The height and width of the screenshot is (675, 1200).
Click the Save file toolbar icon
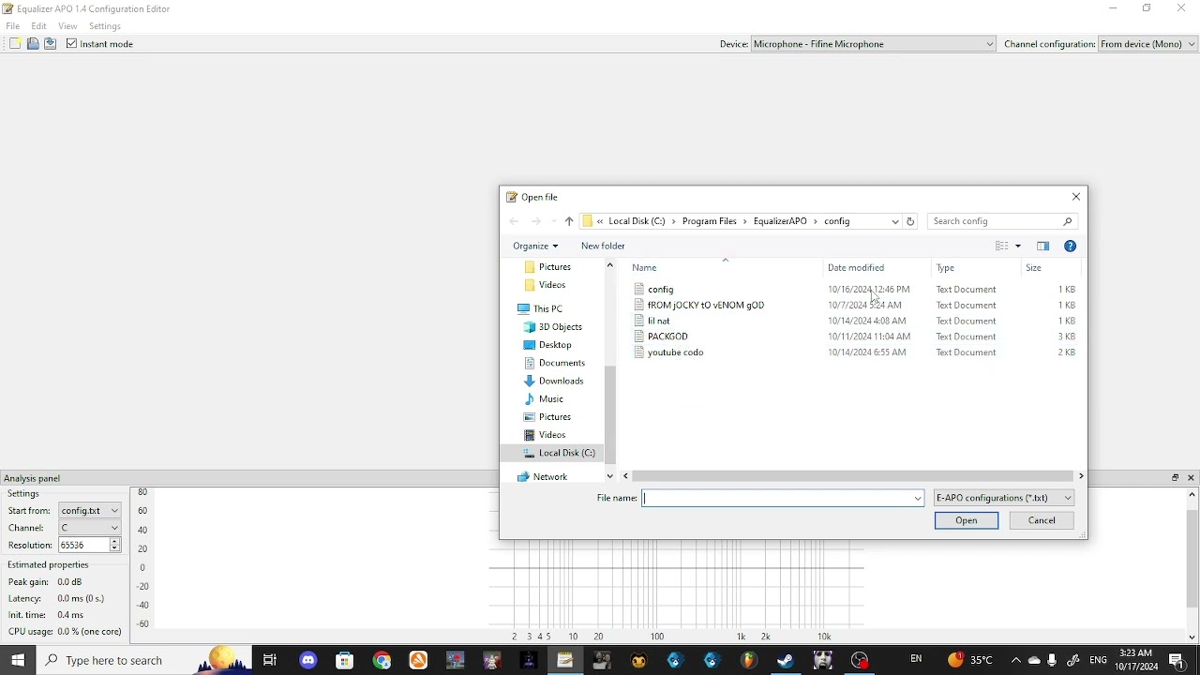51,44
